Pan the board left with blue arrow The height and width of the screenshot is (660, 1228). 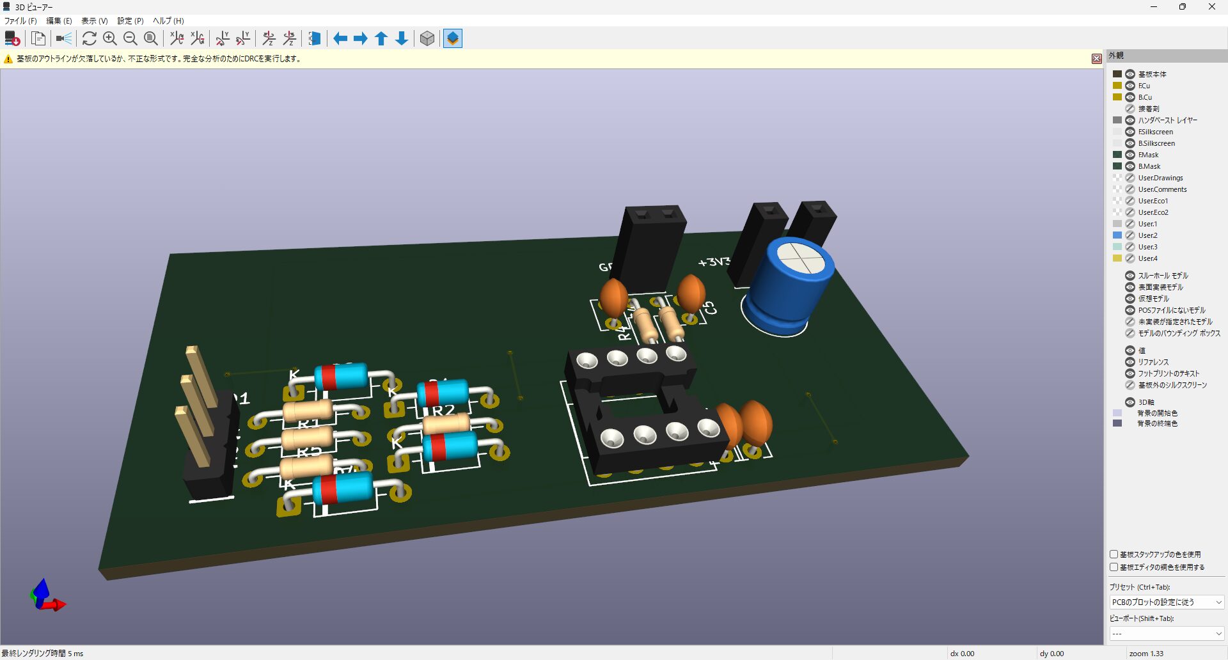pyautogui.click(x=340, y=38)
